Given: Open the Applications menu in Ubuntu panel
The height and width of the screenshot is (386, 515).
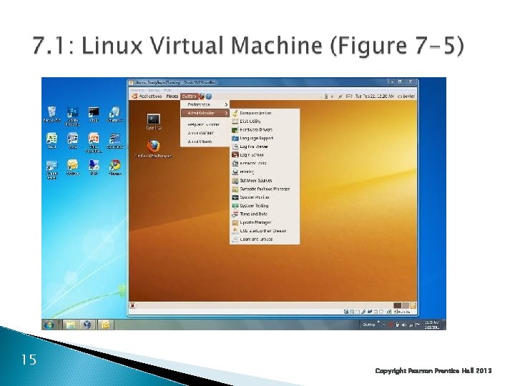Looking at the screenshot, I should tap(147, 96).
